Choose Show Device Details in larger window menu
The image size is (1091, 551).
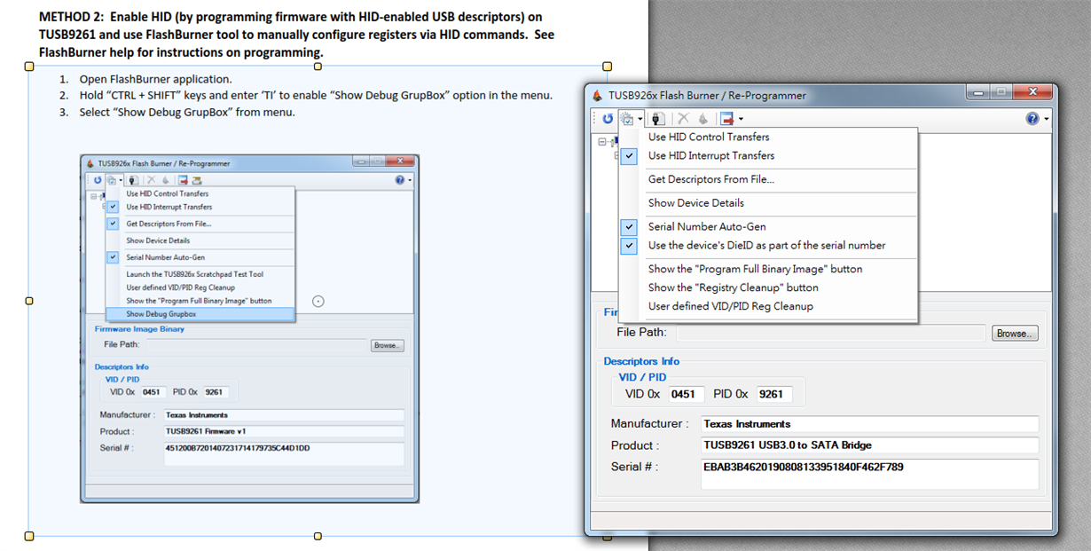click(696, 203)
